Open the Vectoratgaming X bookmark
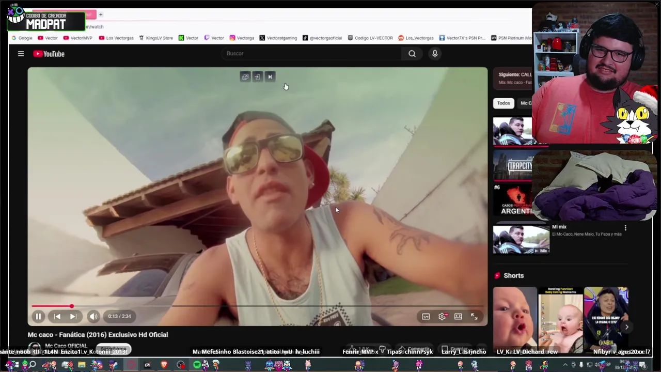 pyautogui.click(x=278, y=38)
